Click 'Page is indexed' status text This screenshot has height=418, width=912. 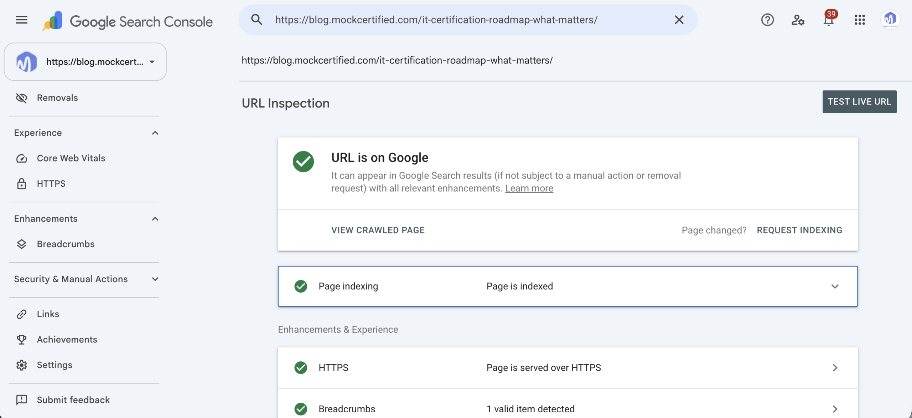coord(519,286)
